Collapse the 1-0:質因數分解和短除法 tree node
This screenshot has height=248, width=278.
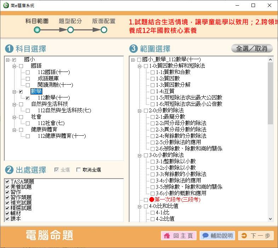(x=140, y=66)
